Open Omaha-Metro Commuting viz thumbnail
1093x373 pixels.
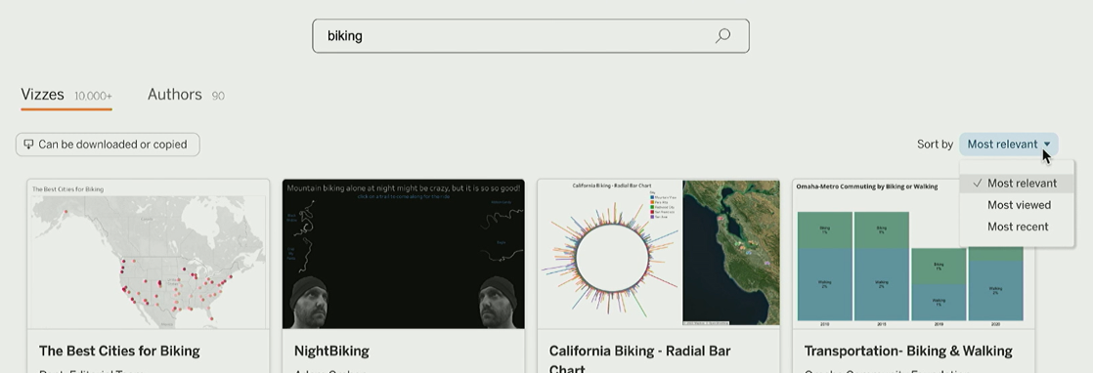coord(913,254)
